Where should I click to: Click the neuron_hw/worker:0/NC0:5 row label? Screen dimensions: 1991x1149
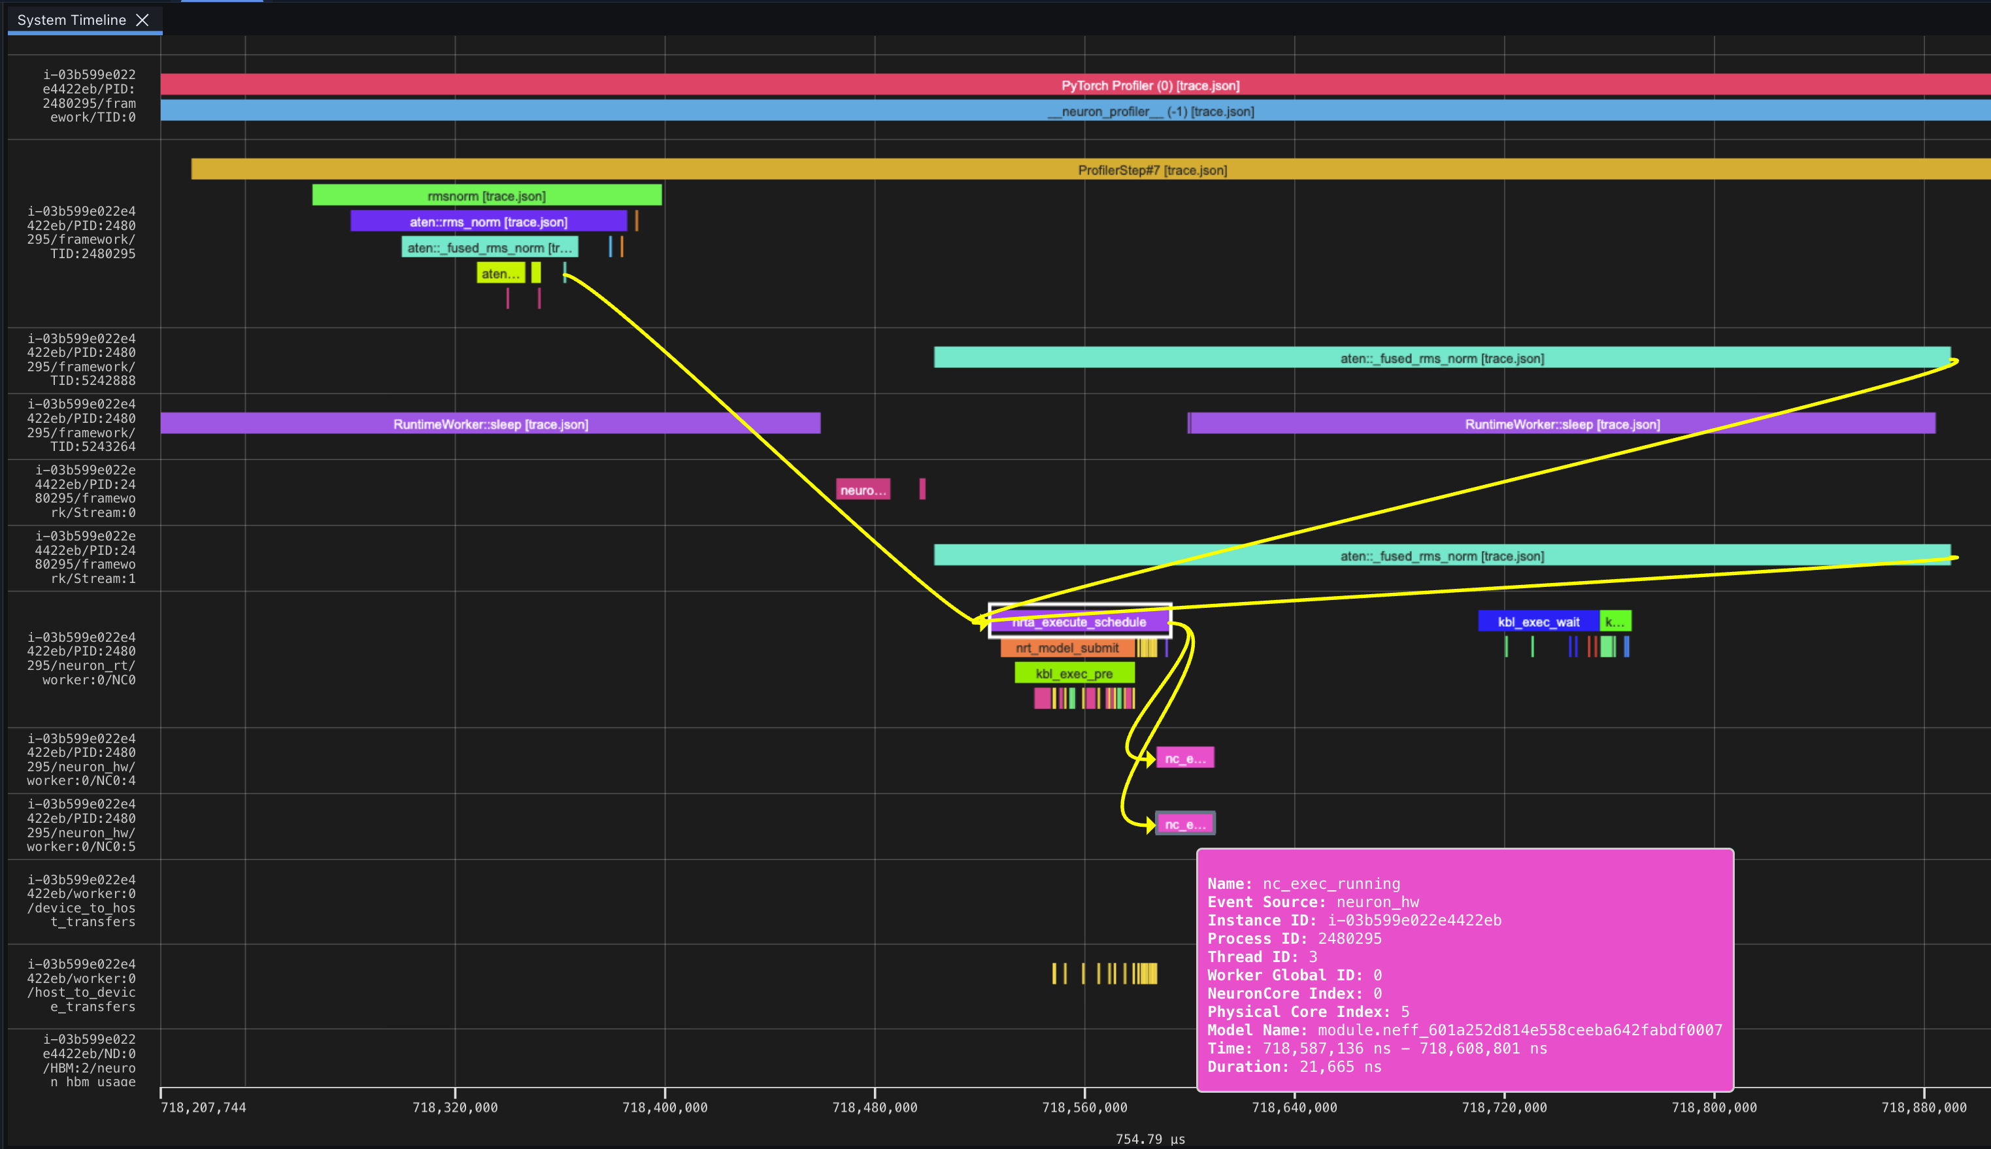[81, 825]
